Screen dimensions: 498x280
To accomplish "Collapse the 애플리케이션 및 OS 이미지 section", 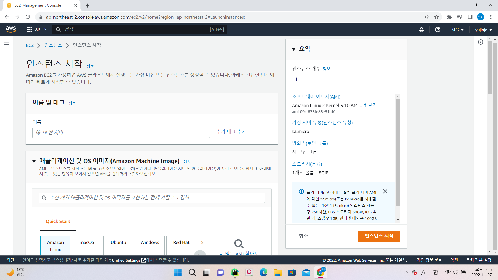I will click(x=34, y=161).
